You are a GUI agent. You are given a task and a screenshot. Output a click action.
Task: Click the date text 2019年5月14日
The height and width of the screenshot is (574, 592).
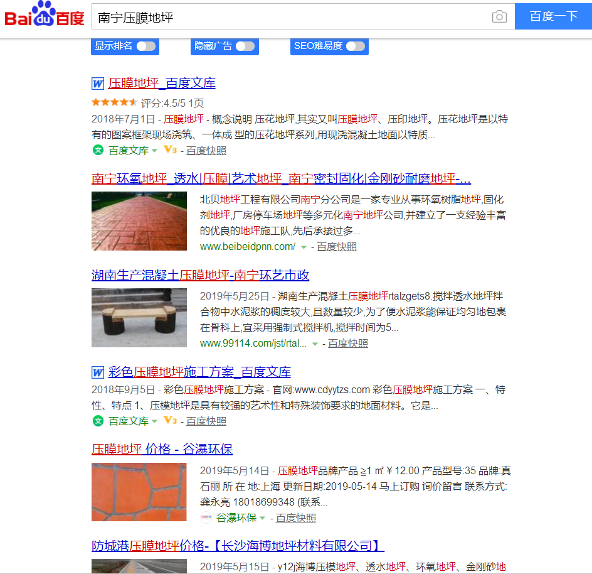coord(235,471)
